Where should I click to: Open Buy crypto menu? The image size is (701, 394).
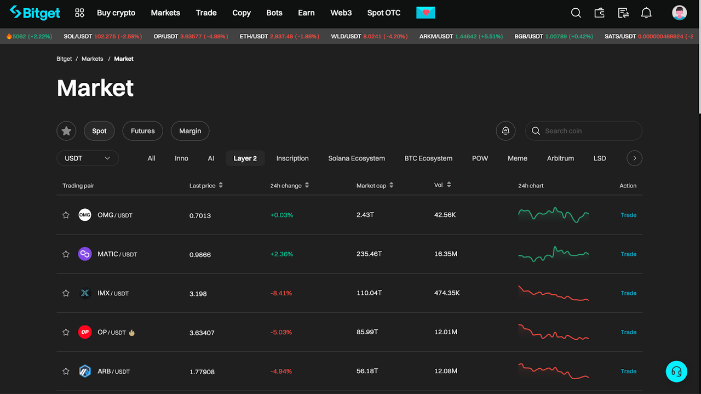116,13
